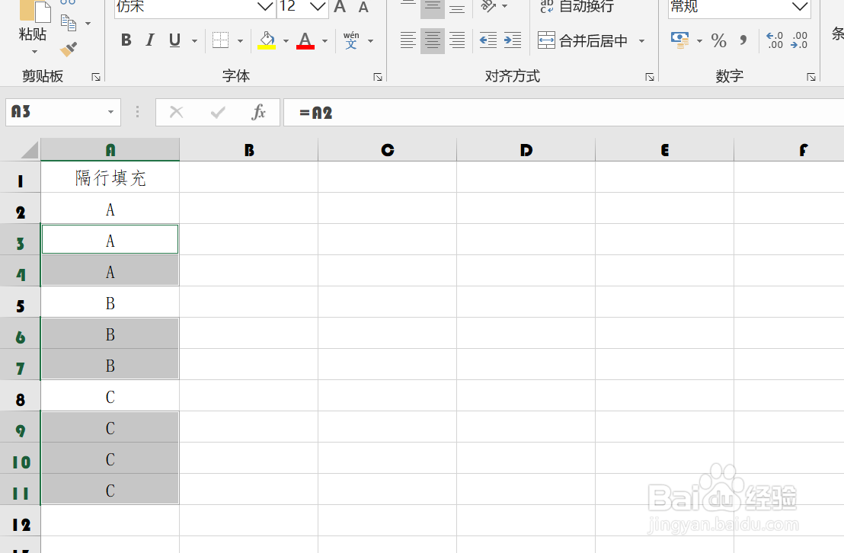Screen dimensions: 844x553
Task: Middle align text vertically icon
Action: [432, 8]
